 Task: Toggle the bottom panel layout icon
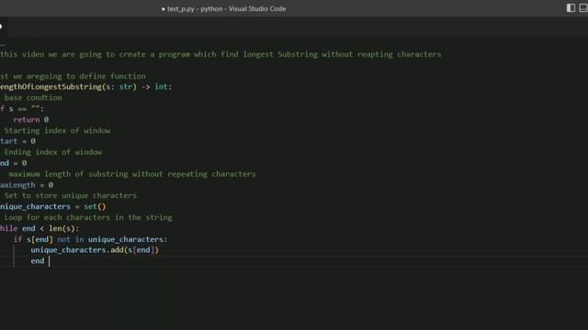click(583, 8)
